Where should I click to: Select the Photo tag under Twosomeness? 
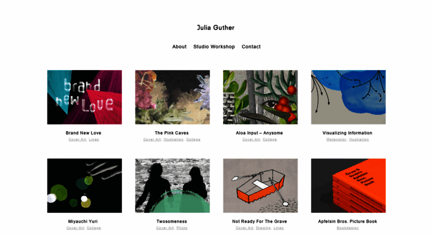pos(182,228)
